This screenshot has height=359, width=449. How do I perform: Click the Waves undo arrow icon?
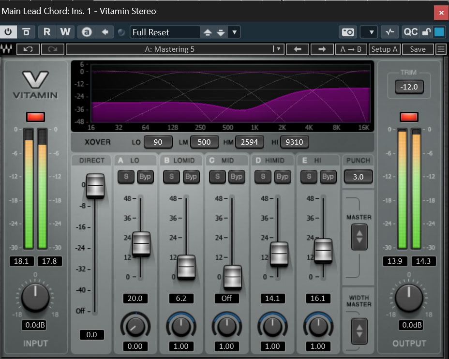pyautogui.click(x=28, y=49)
